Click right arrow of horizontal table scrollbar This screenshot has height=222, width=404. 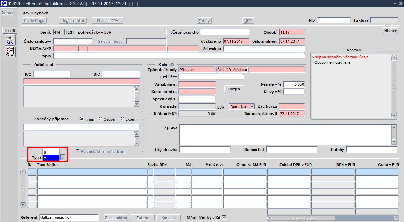396,218
